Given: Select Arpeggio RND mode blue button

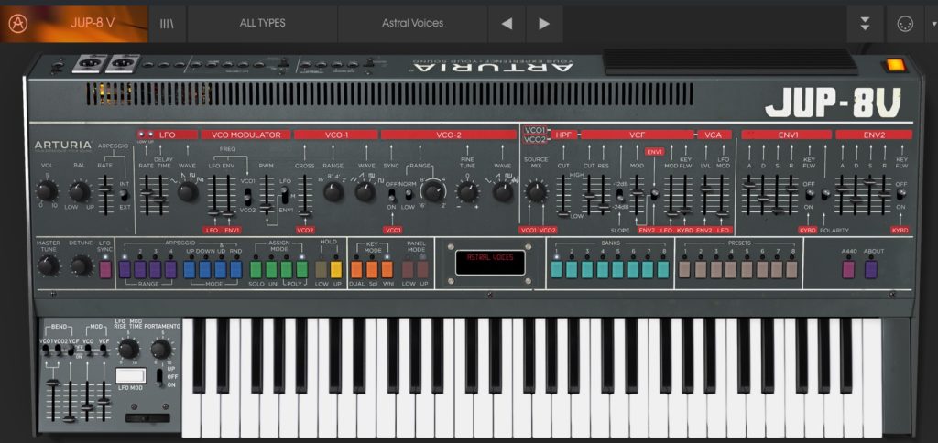Looking at the screenshot, I should 236,270.
